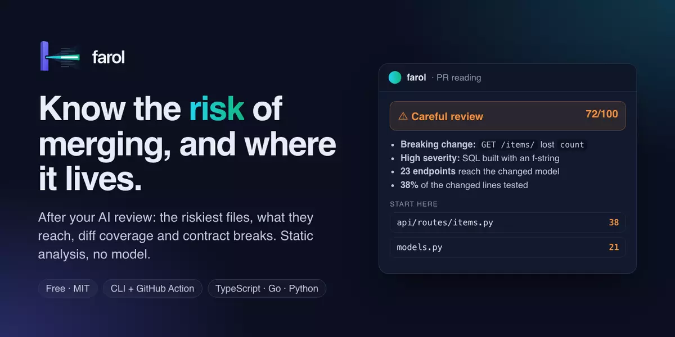
Task: Click the 'Breaking change:' bullet line
Action: 492,144
